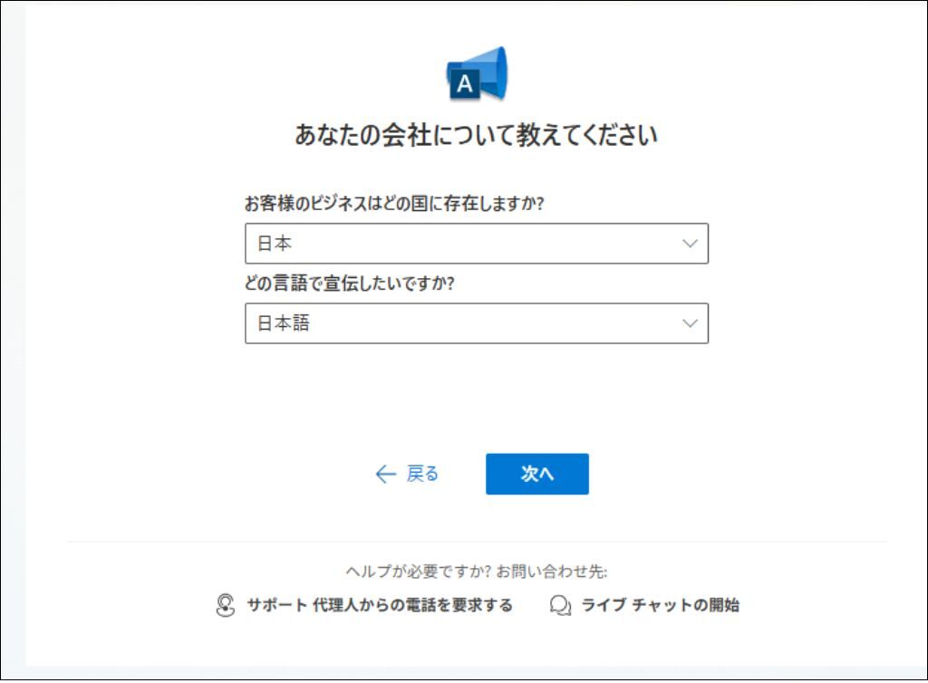Click the label どの言語で宣伝したいですか?
The image size is (928, 683).
tap(349, 284)
